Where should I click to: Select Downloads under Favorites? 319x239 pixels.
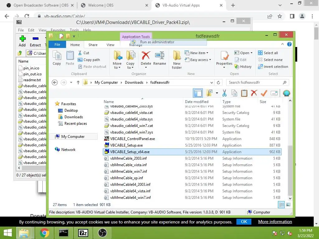74,117
